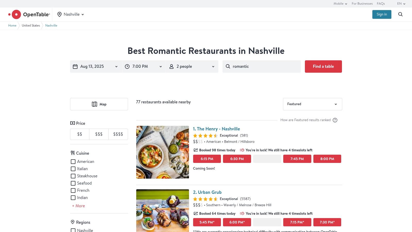Toggle the $$$$ price filter
Viewport: 412px width, 232px height.
point(118,134)
